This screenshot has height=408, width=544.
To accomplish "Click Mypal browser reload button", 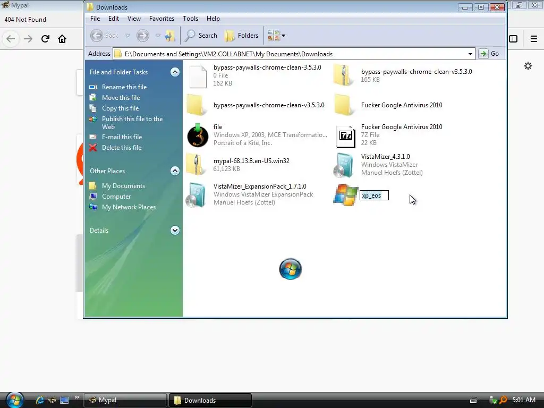I will coord(45,39).
